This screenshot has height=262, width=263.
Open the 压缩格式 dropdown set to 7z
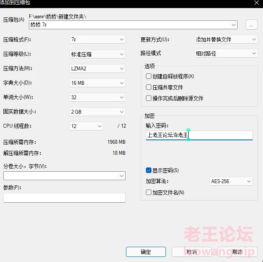pos(98,39)
